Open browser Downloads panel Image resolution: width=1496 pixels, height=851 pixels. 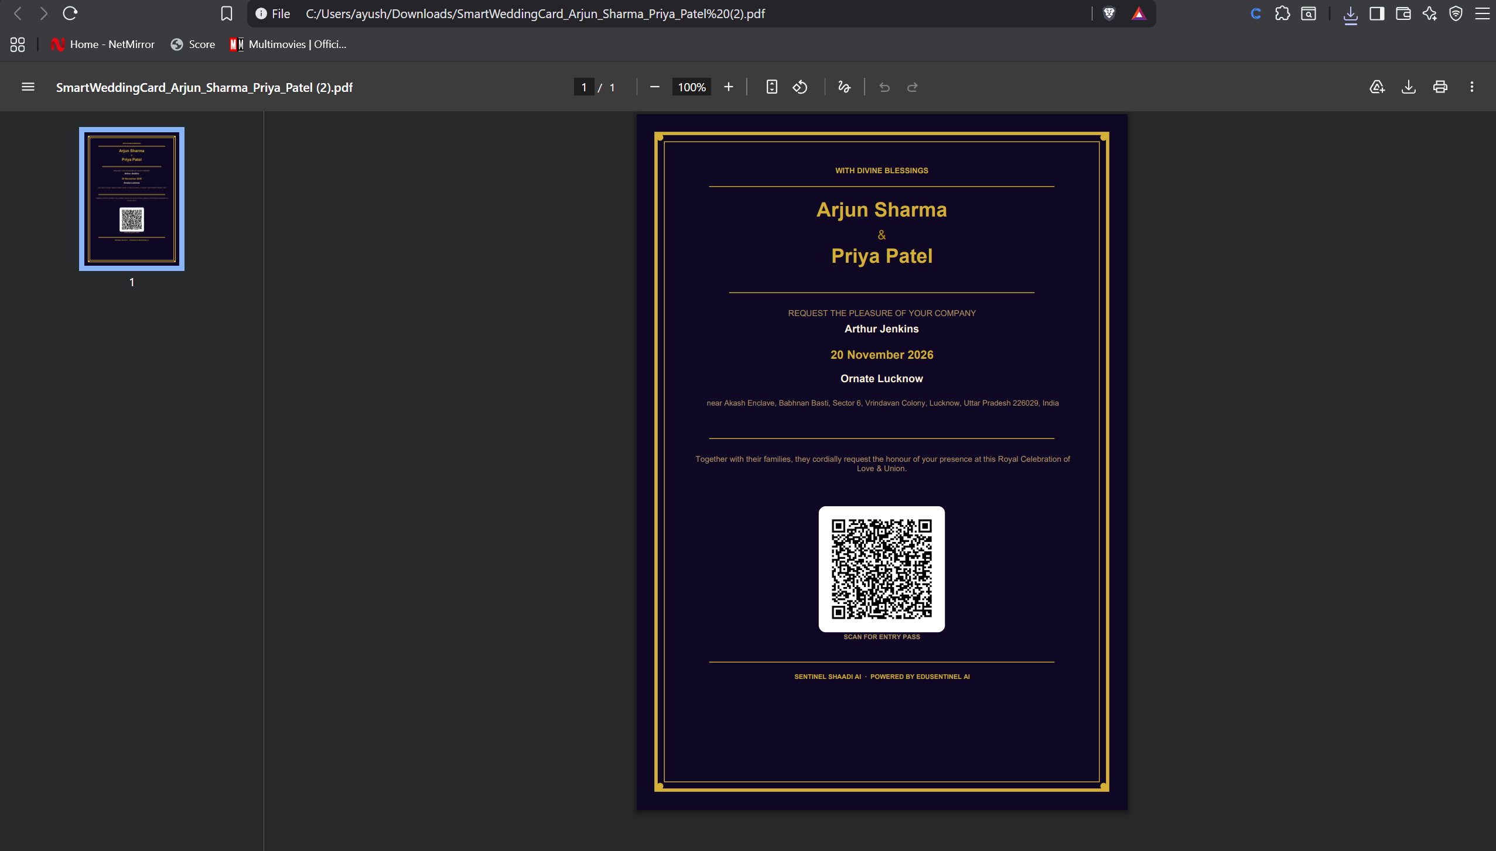[x=1351, y=13]
